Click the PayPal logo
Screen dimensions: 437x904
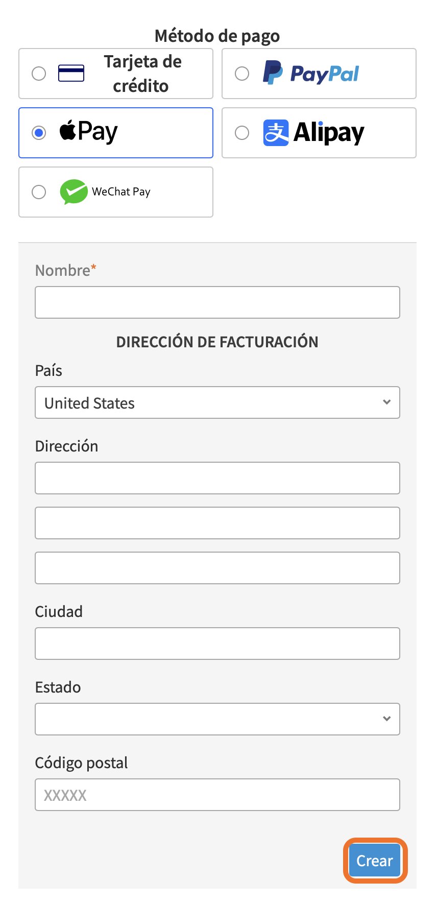[311, 73]
